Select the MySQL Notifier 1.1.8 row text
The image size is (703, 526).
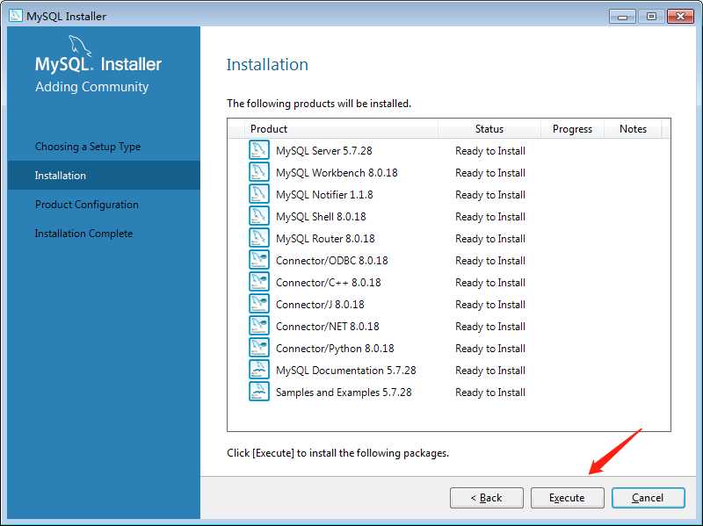[x=324, y=194]
